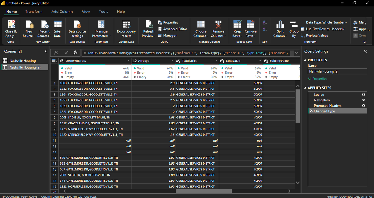Click the fx function icon
Screen dimensions: 374x198
(75, 53)
